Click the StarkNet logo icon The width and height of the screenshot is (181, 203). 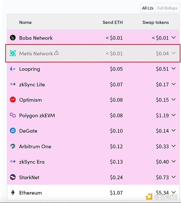click(x=13, y=177)
